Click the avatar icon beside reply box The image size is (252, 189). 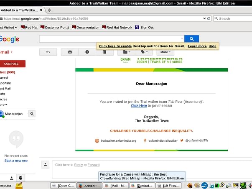click(x=45, y=165)
